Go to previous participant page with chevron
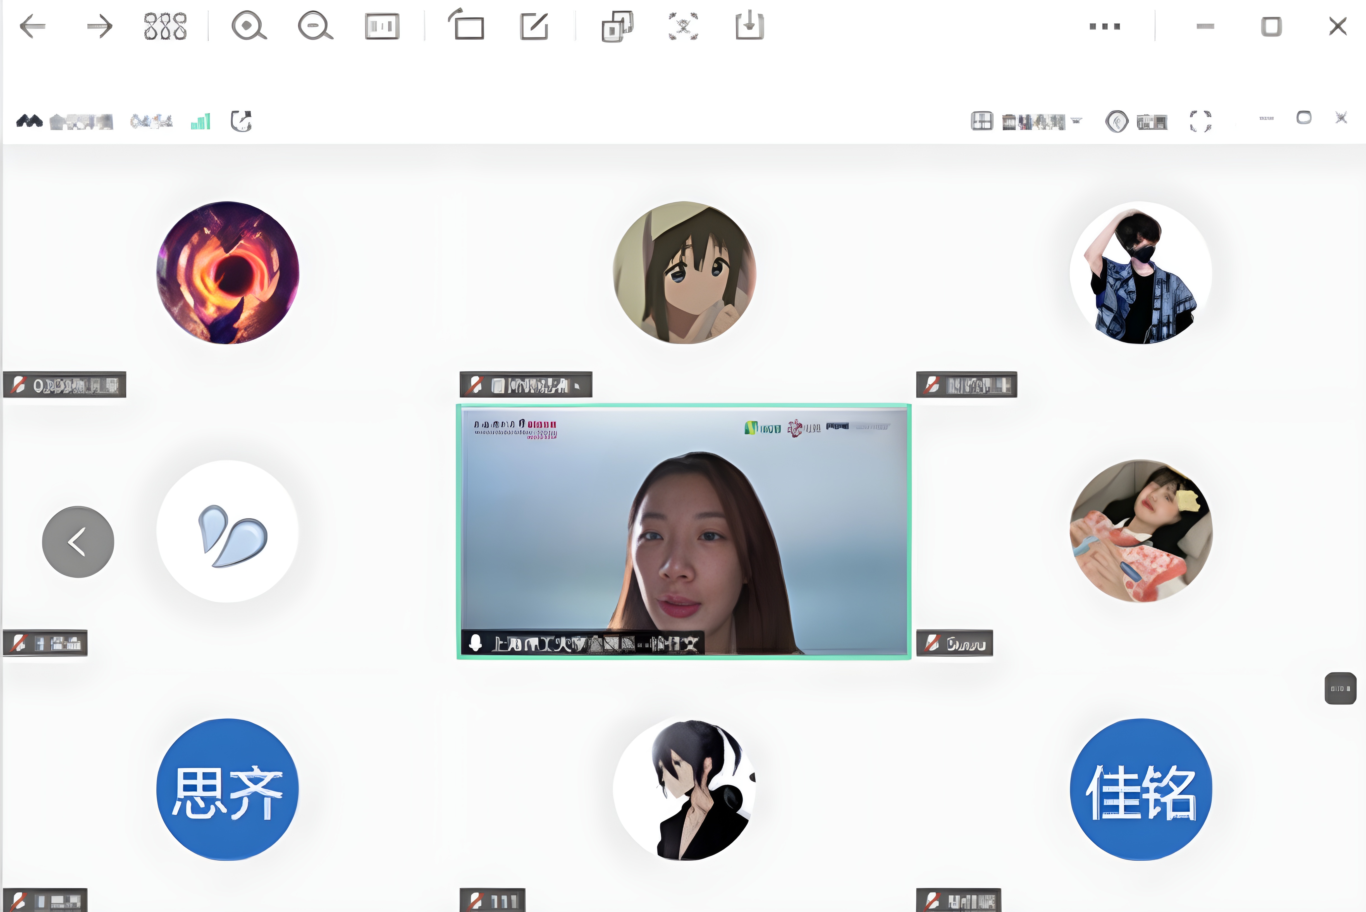 point(78,541)
